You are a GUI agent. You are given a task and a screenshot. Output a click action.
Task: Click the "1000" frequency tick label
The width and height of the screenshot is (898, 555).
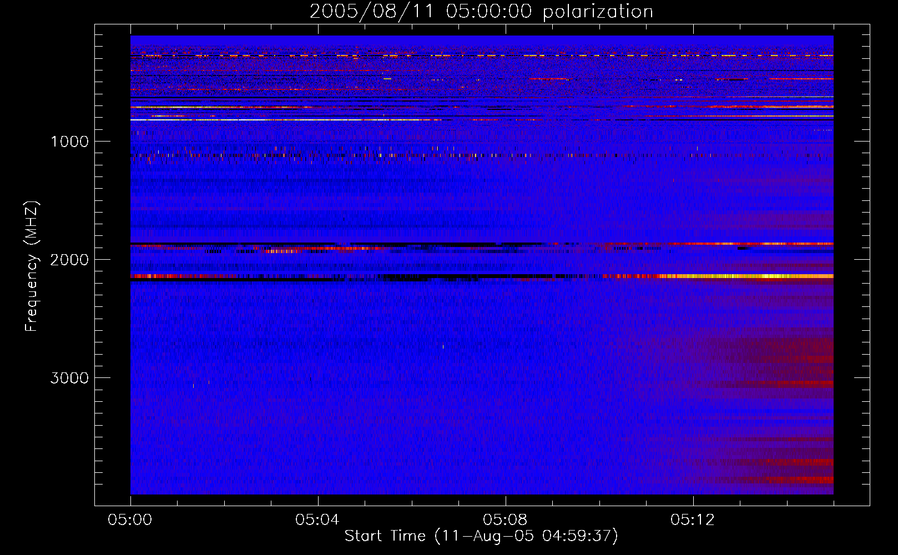point(69,142)
